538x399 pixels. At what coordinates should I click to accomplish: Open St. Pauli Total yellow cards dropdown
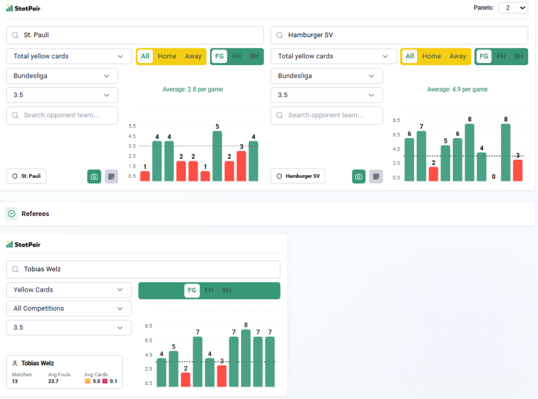click(x=69, y=56)
